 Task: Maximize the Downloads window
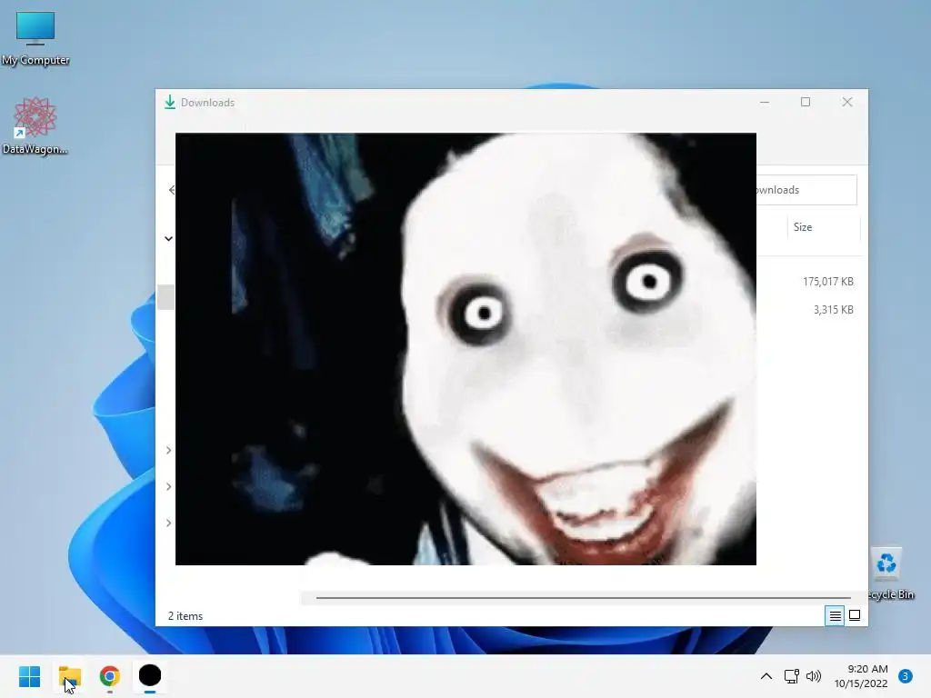pos(806,102)
